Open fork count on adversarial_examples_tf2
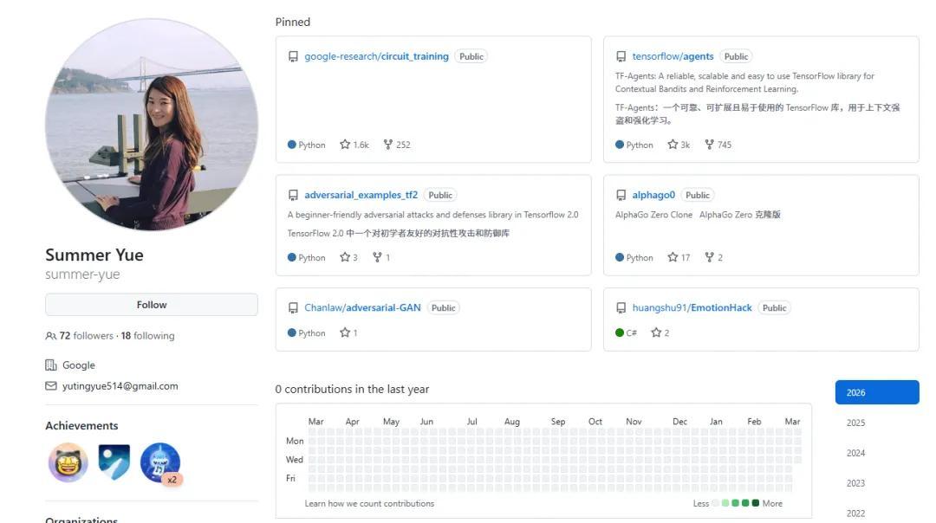This screenshot has width=936, height=523. pyautogui.click(x=381, y=257)
